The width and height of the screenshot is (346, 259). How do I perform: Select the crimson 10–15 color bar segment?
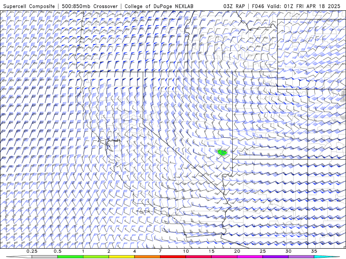click(199, 257)
